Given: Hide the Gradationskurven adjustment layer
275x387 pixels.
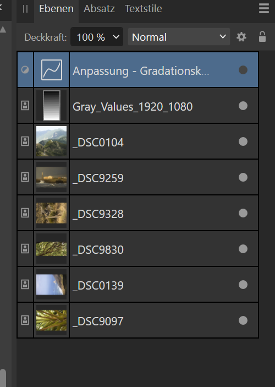Looking at the screenshot, I should pyautogui.click(x=243, y=70).
